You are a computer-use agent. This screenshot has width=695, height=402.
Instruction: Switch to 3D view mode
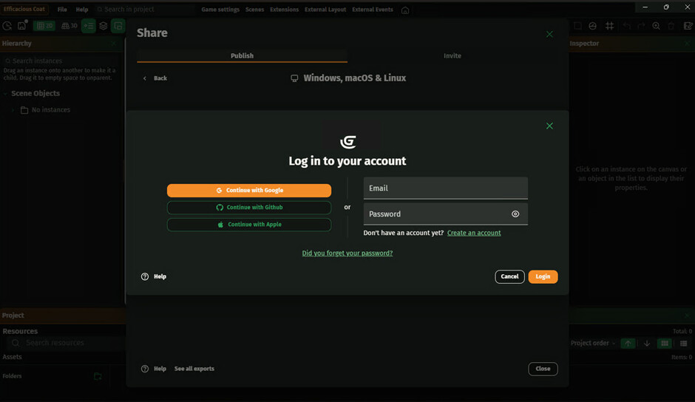click(x=70, y=26)
